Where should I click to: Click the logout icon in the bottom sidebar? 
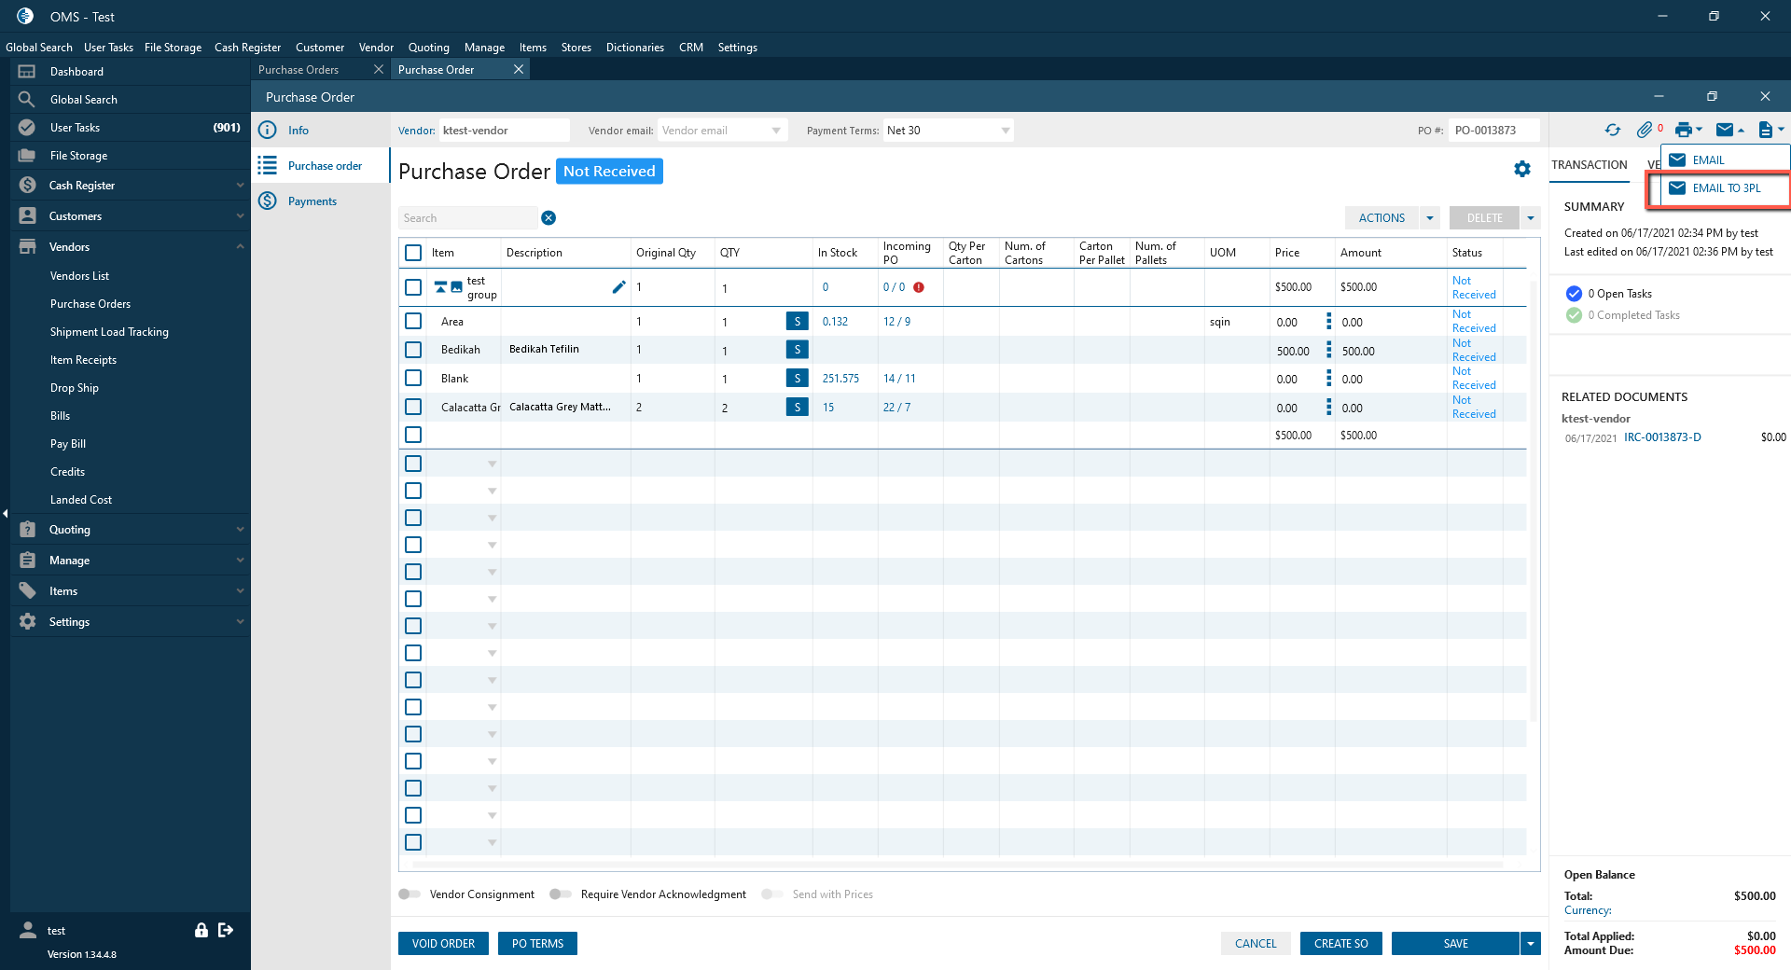click(226, 930)
